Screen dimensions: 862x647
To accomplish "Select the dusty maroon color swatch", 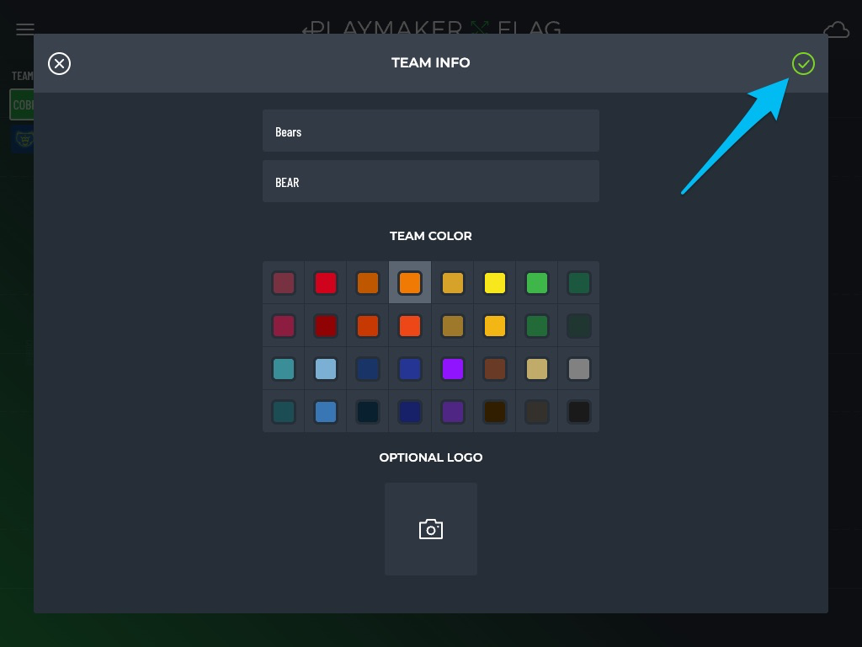I will 284,283.
